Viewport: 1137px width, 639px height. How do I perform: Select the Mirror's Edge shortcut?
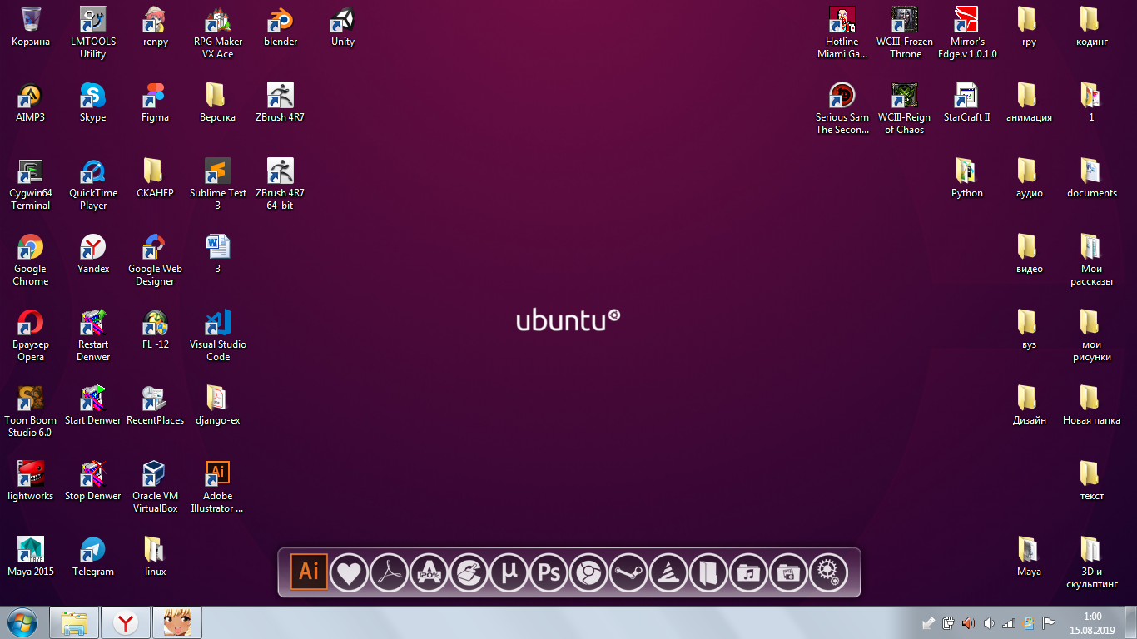[x=967, y=32]
